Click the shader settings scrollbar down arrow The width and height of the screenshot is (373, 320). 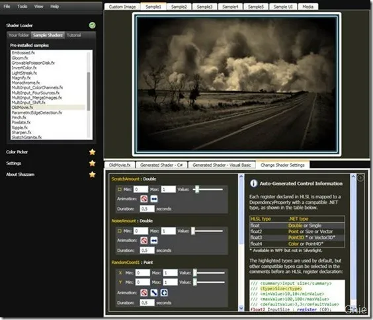point(241,308)
